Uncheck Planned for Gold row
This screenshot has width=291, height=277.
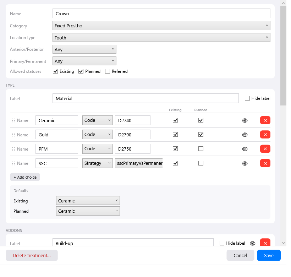click(201, 134)
